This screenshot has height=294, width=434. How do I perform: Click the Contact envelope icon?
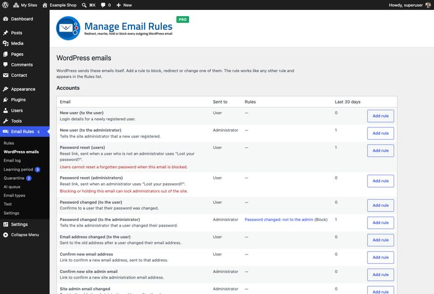6,75
